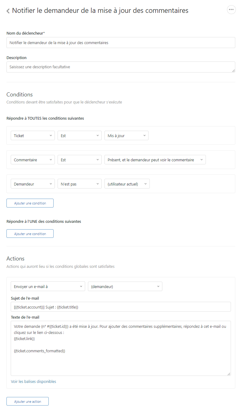Open the Ticket condition field dropdown
Screen dimensions: 242x408
[33, 136]
